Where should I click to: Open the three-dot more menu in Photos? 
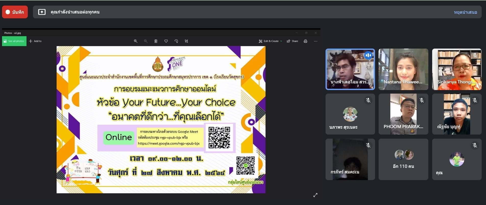(x=316, y=41)
